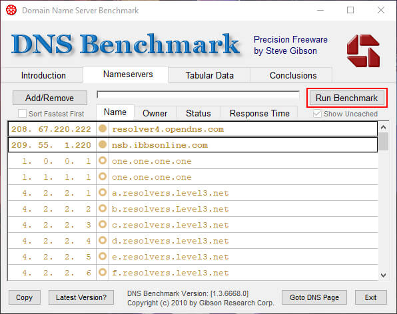Image resolution: width=397 pixels, height=314 pixels.
Task: Select one.one.one.one name for 1.1.1.1
Action: pos(152,177)
